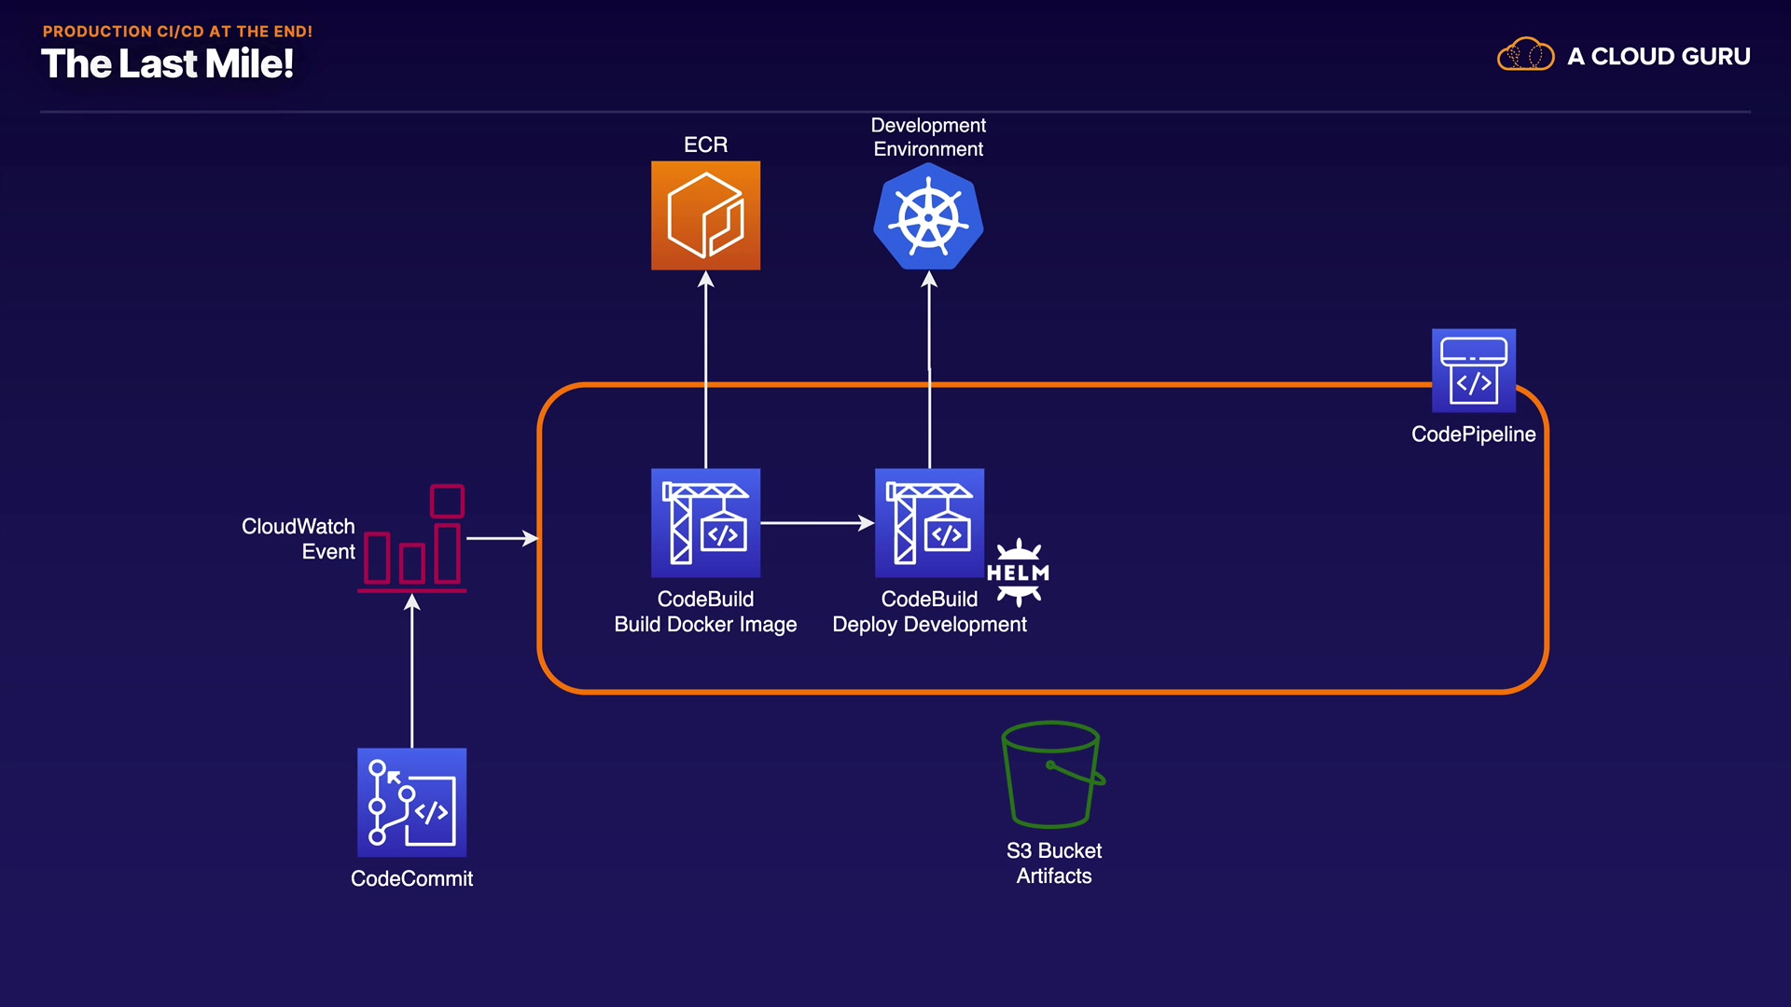The width and height of the screenshot is (1791, 1007).
Task: Click the green S3 Bucket icon
Action: coord(1052,774)
